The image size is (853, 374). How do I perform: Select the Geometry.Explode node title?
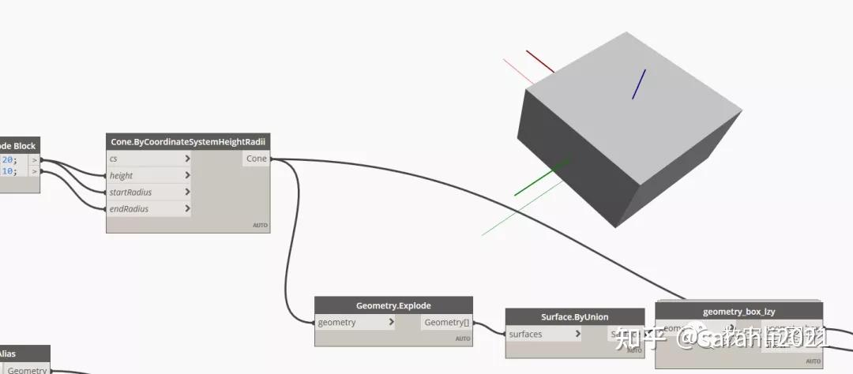pyautogui.click(x=393, y=305)
